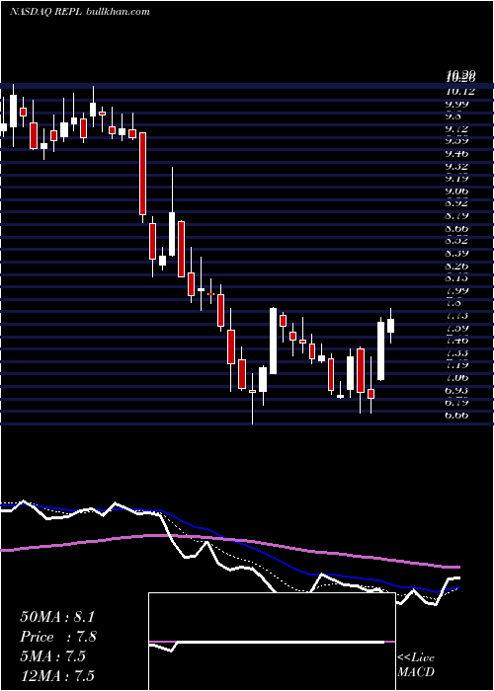Select the '50MA : 8.1' indicator text
Image resolution: width=494 pixels, height=691 pixels.
pos(57,617)
